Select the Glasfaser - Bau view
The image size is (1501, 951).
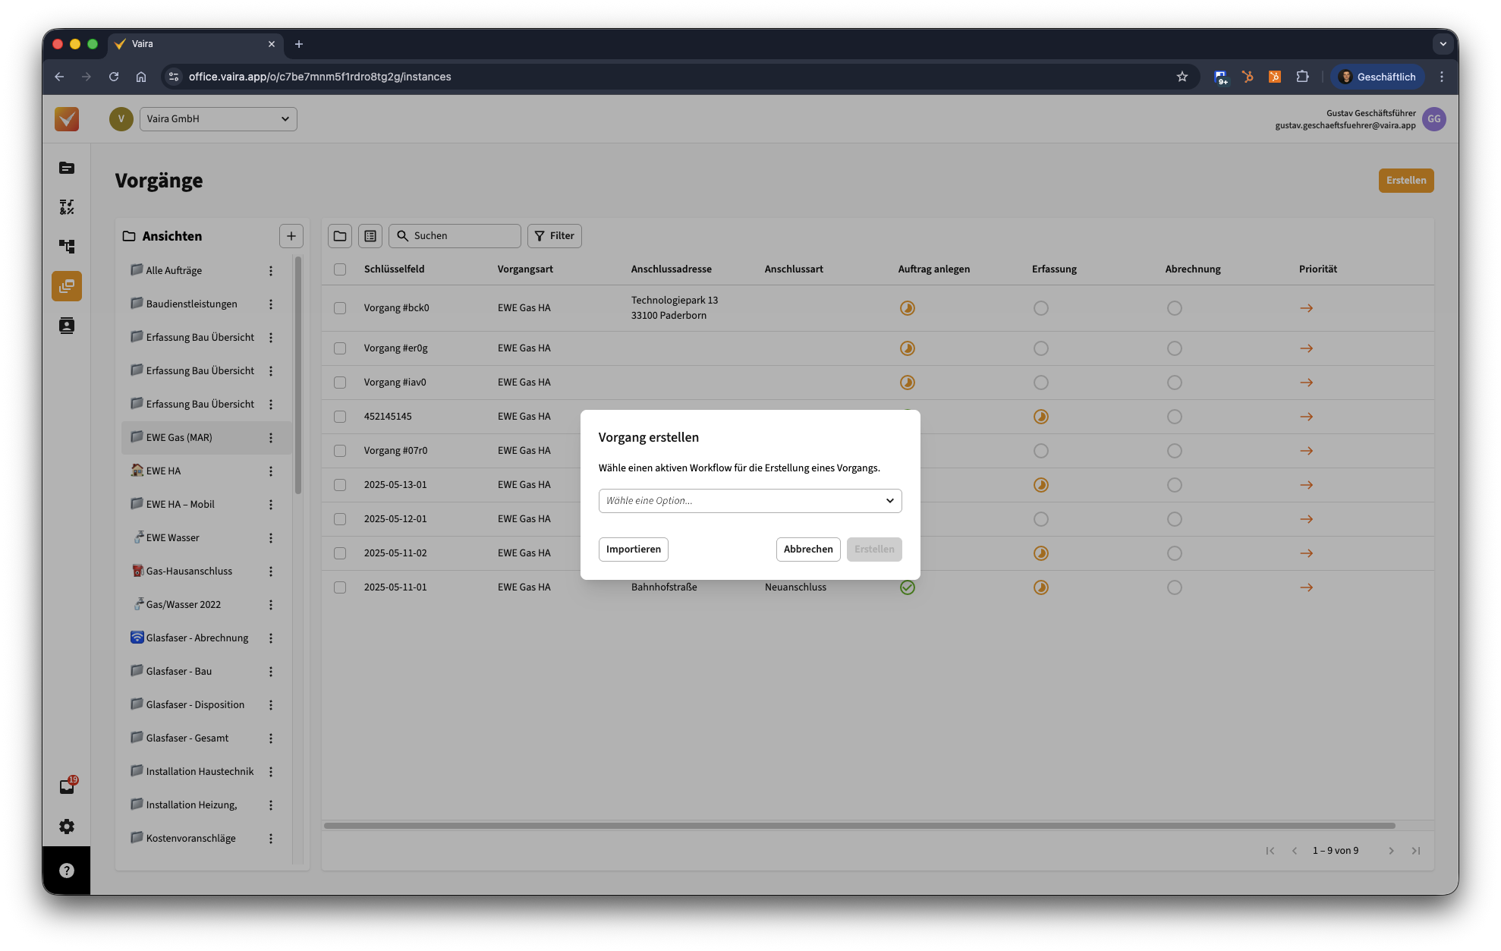tap(179, 672)
